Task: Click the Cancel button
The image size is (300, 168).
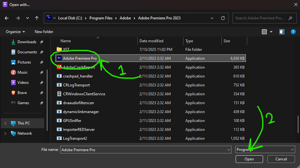Action: coord(281,159)
